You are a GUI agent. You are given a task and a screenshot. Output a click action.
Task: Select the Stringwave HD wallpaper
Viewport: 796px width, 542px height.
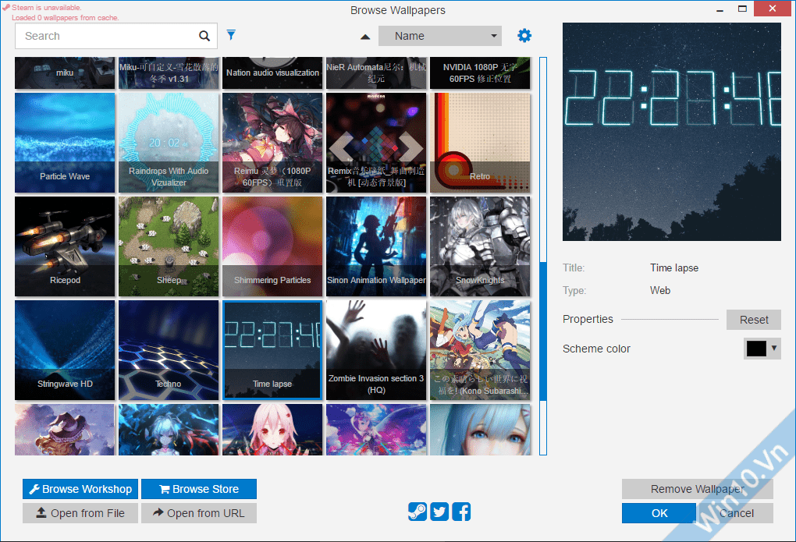click(x=65, y=350)
